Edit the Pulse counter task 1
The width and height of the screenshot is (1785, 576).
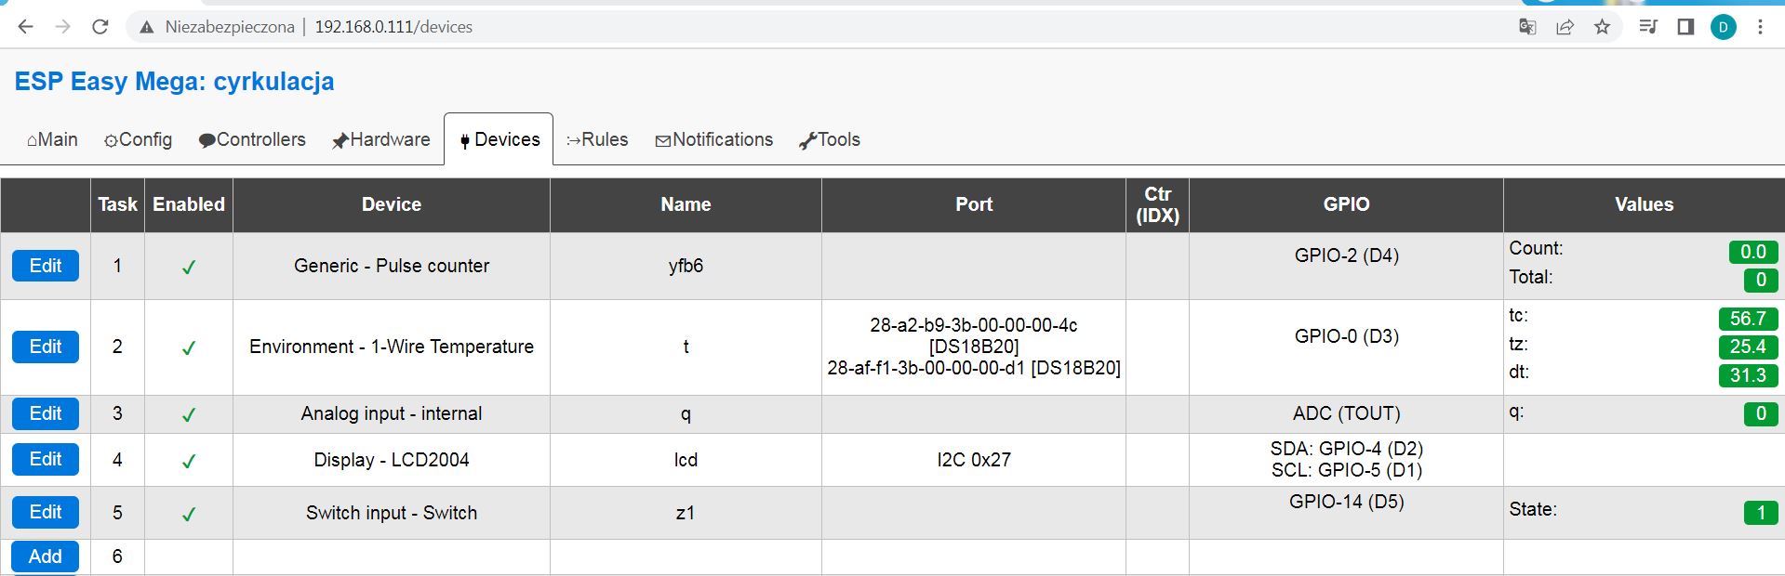(46, 266)
